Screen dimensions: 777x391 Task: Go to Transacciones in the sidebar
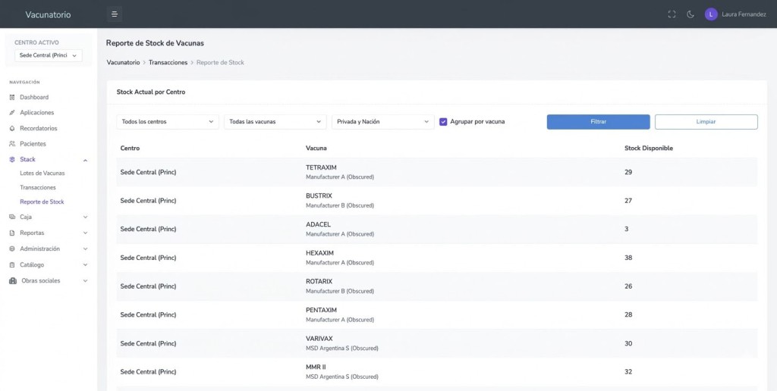(38, 187)
